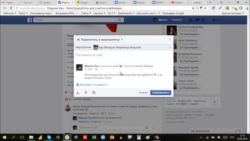Expand Рабочие bookmarks folder
250x141 pixels.
tap(9, 13)
